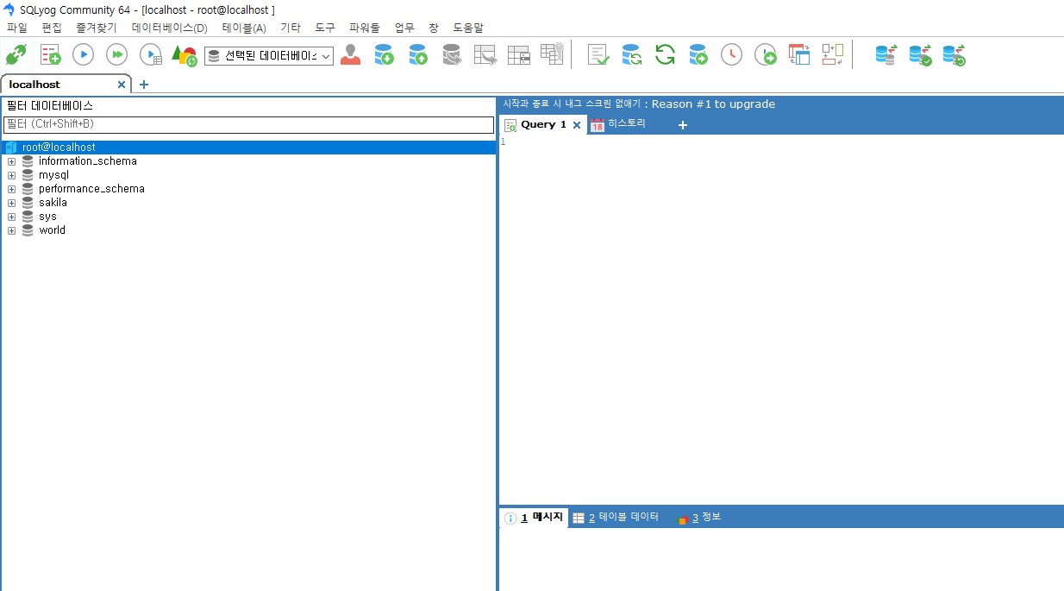This screenshot has height=591, width=1064.
Task: Click the colored boxes query builder icon
Action: tap(832, 55)
